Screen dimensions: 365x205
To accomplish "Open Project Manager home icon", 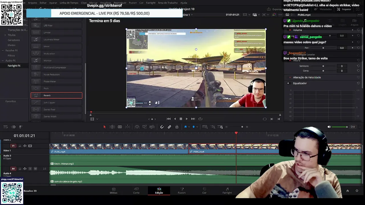I will pos(347,191).
